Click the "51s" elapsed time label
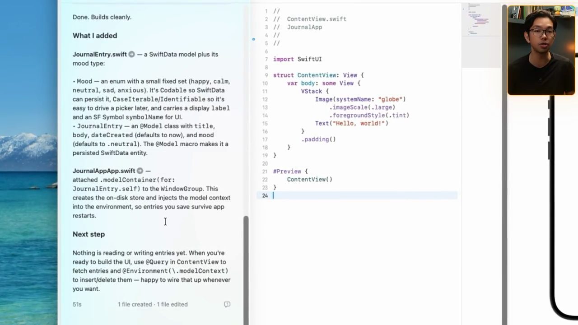Viewport: 578px width, 325px height. [77, 304]
